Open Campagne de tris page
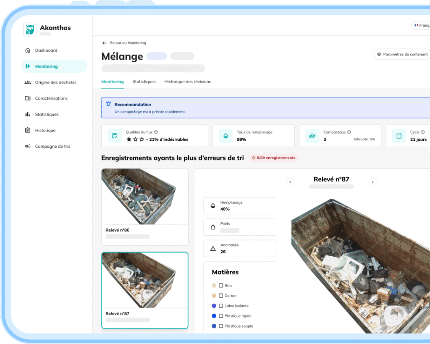The height and width of the screenshot is (344, 430). 52,146
